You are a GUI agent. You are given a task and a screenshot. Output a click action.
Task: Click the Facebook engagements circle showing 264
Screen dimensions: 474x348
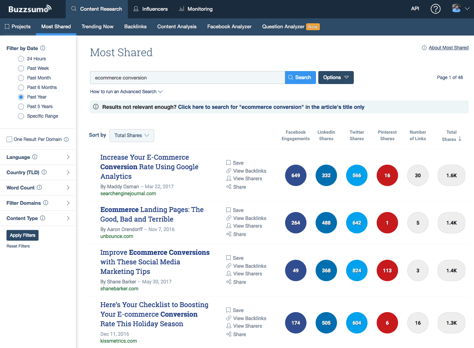click(x=296, y=223)
